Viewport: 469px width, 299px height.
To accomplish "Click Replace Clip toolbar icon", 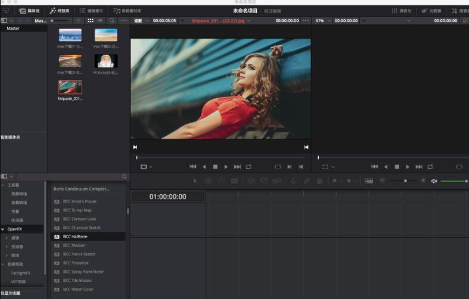I will tap(277, 180).
